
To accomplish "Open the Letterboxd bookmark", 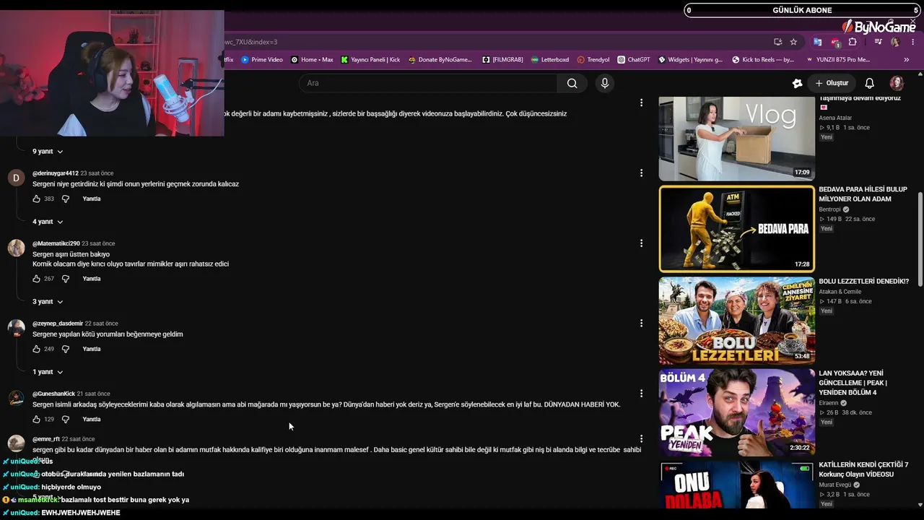I will (549, 60).
